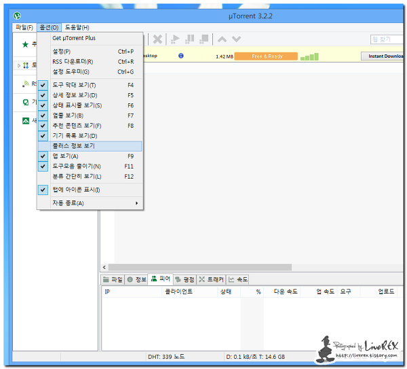The image size is (407, 369).
Task: Click the Instant Download button
Action: (382, 56)
